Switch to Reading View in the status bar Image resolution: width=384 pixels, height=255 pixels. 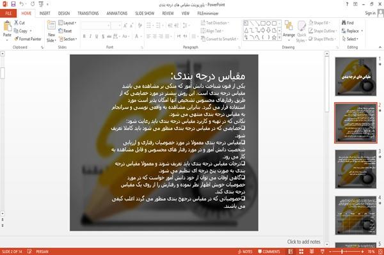click(312, 252)
